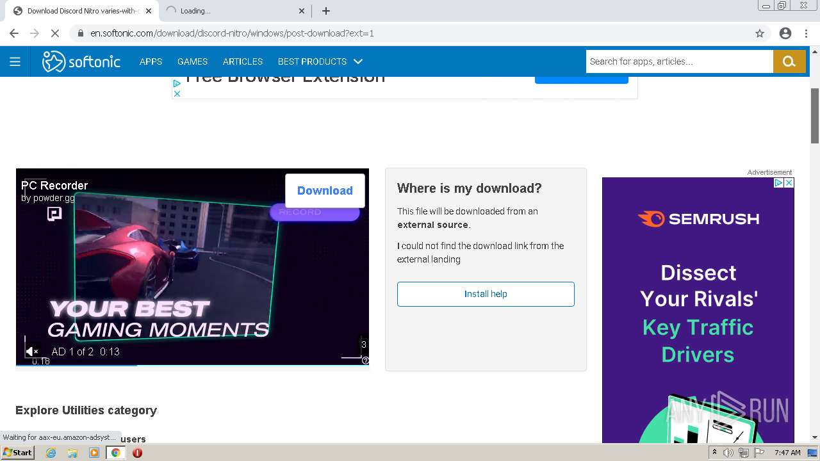Open the Chrome profile avatar menu
Viewport: 820px width, 461px height.
pyautogui.click(x=785, y=33)
